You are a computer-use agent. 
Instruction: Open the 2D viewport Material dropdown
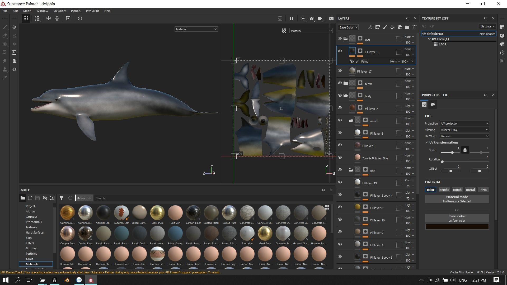click(311, 31)
